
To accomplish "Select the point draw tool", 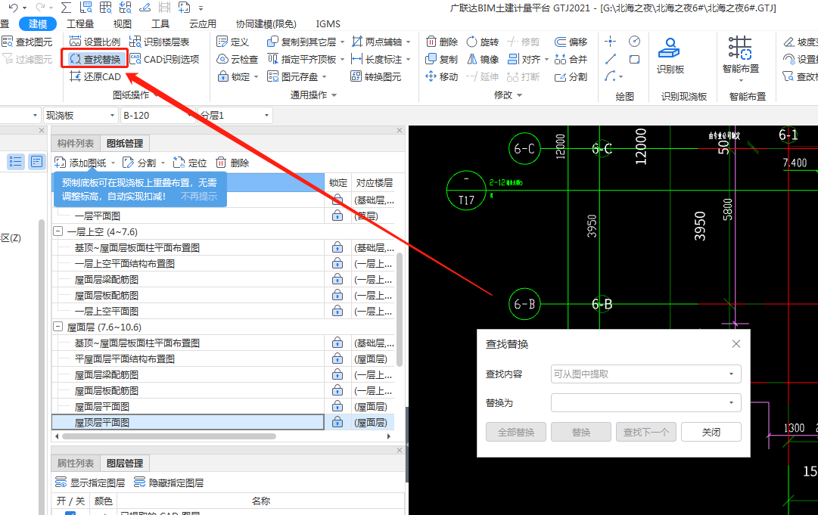I will (x=611, y=42).
